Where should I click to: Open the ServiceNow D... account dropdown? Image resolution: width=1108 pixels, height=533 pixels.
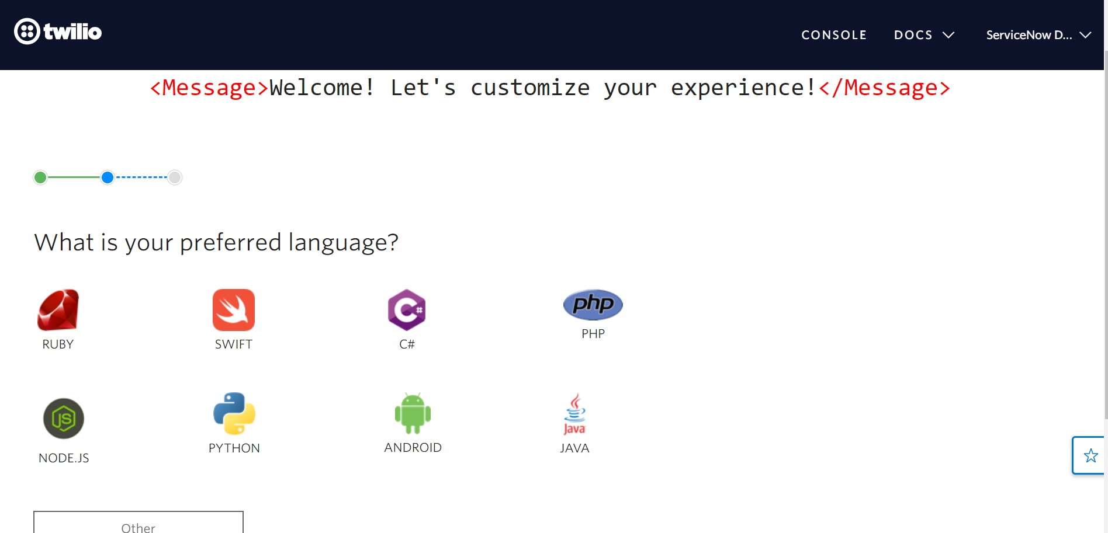1038,35
